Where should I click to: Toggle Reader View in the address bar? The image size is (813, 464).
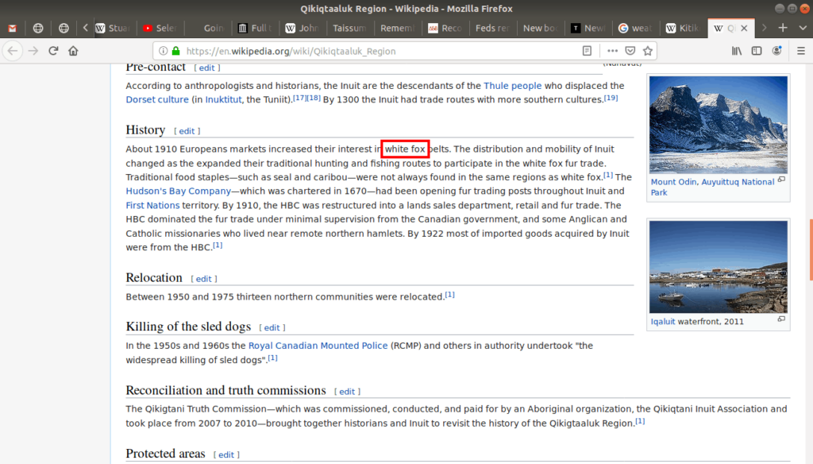[587, 51]
